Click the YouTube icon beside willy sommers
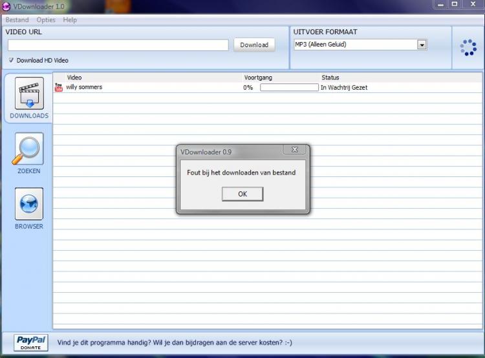 [x=58, y=87]
